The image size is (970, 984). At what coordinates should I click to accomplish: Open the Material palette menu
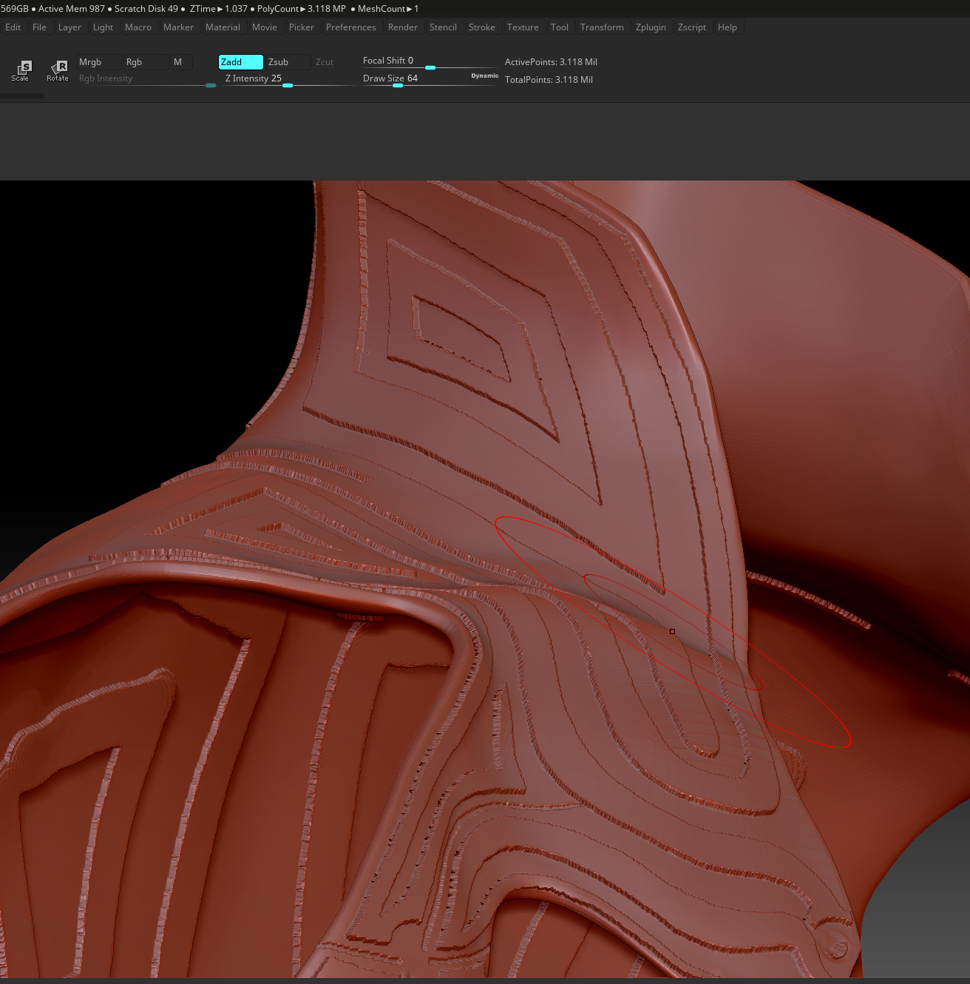tap(223, 27)
